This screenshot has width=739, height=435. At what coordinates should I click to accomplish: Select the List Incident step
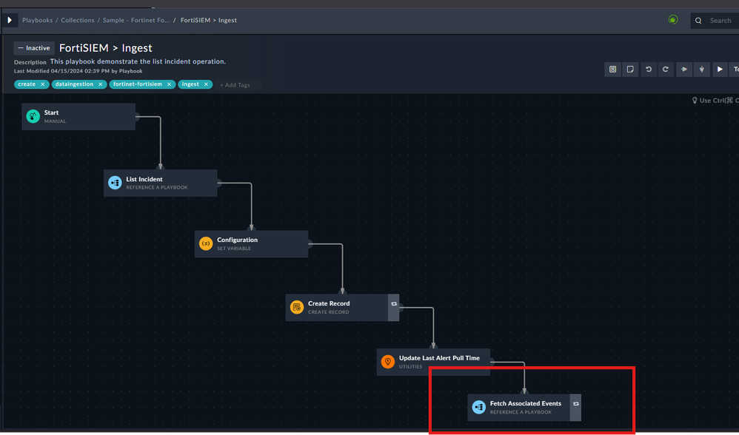pyautogui.click(x=160, y=183)
